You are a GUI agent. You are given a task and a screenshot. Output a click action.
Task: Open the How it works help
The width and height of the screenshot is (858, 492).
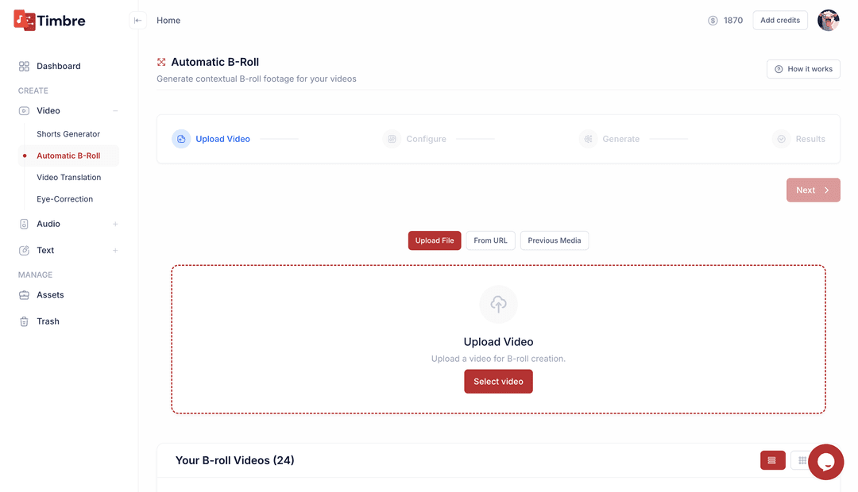[x=803, y=69]
